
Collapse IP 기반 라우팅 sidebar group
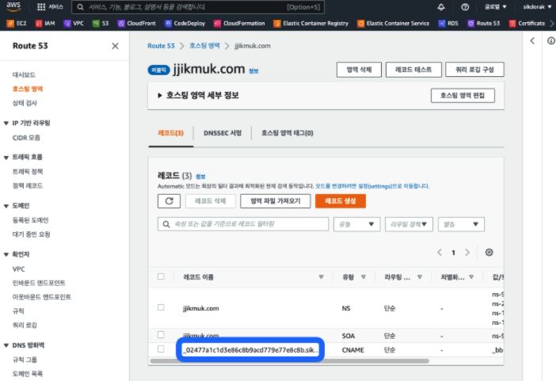coord(6,124)
